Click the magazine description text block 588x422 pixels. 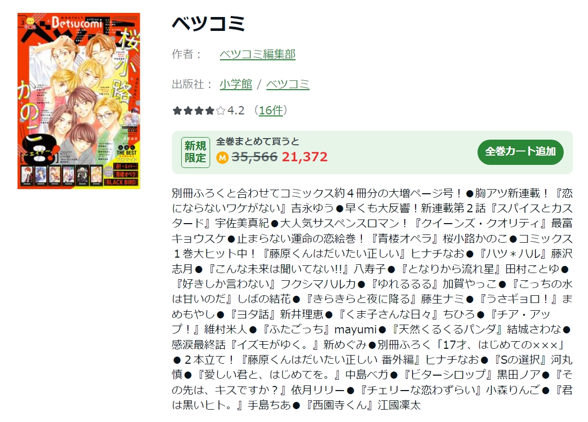[372, 299]
